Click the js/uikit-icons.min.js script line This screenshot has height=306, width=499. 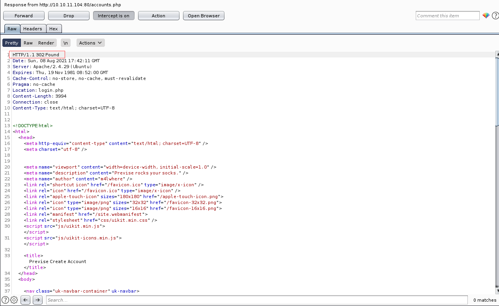tap(73, 238)
